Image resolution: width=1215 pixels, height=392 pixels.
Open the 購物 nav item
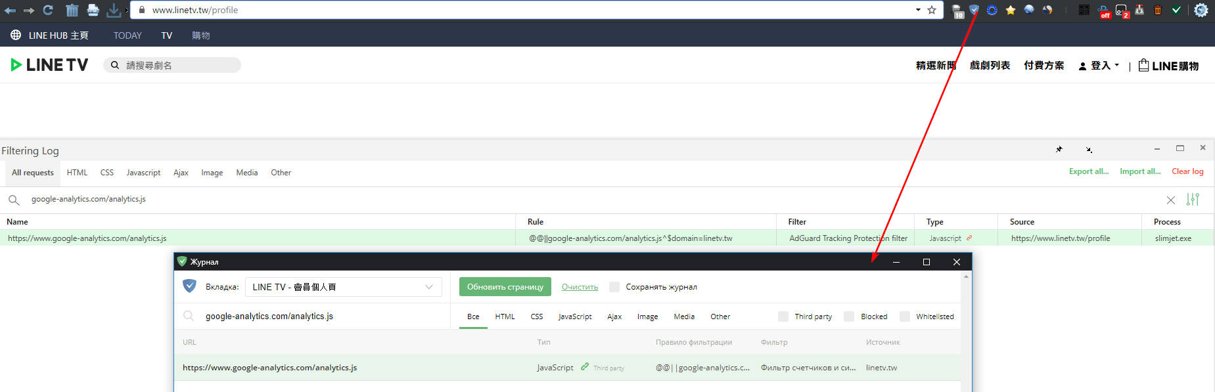(x=201, y=35)
